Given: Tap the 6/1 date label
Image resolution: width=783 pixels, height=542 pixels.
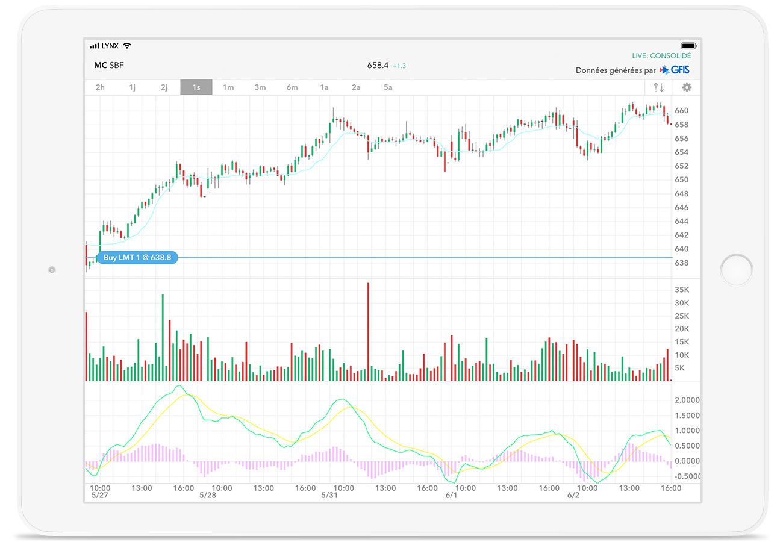Looking at the screenshot, I should coord(452,495).
